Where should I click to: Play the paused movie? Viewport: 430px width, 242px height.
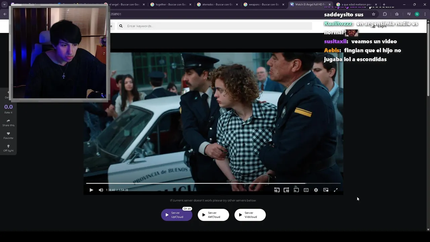91,190
